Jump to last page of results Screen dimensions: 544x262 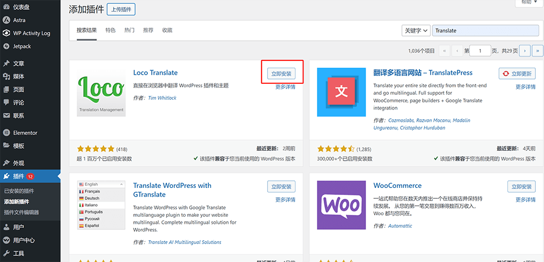click(x=538, y=51)
